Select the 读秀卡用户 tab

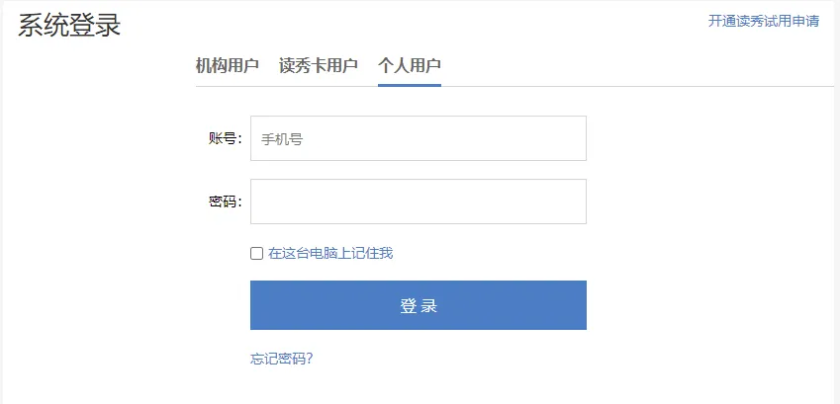(319, 66)
